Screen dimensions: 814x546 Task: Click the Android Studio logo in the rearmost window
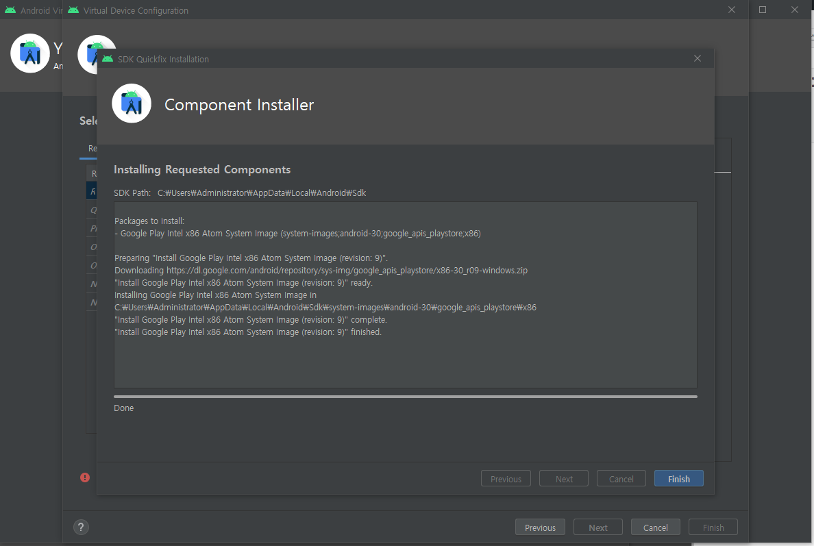[30, 53]
